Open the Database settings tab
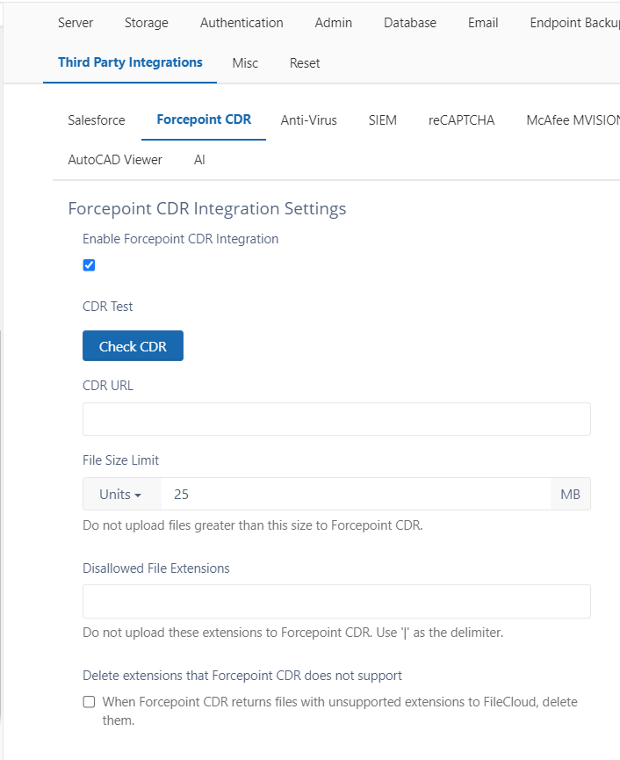The width and height of the screenshot is (620, 760). click(410, 23)
